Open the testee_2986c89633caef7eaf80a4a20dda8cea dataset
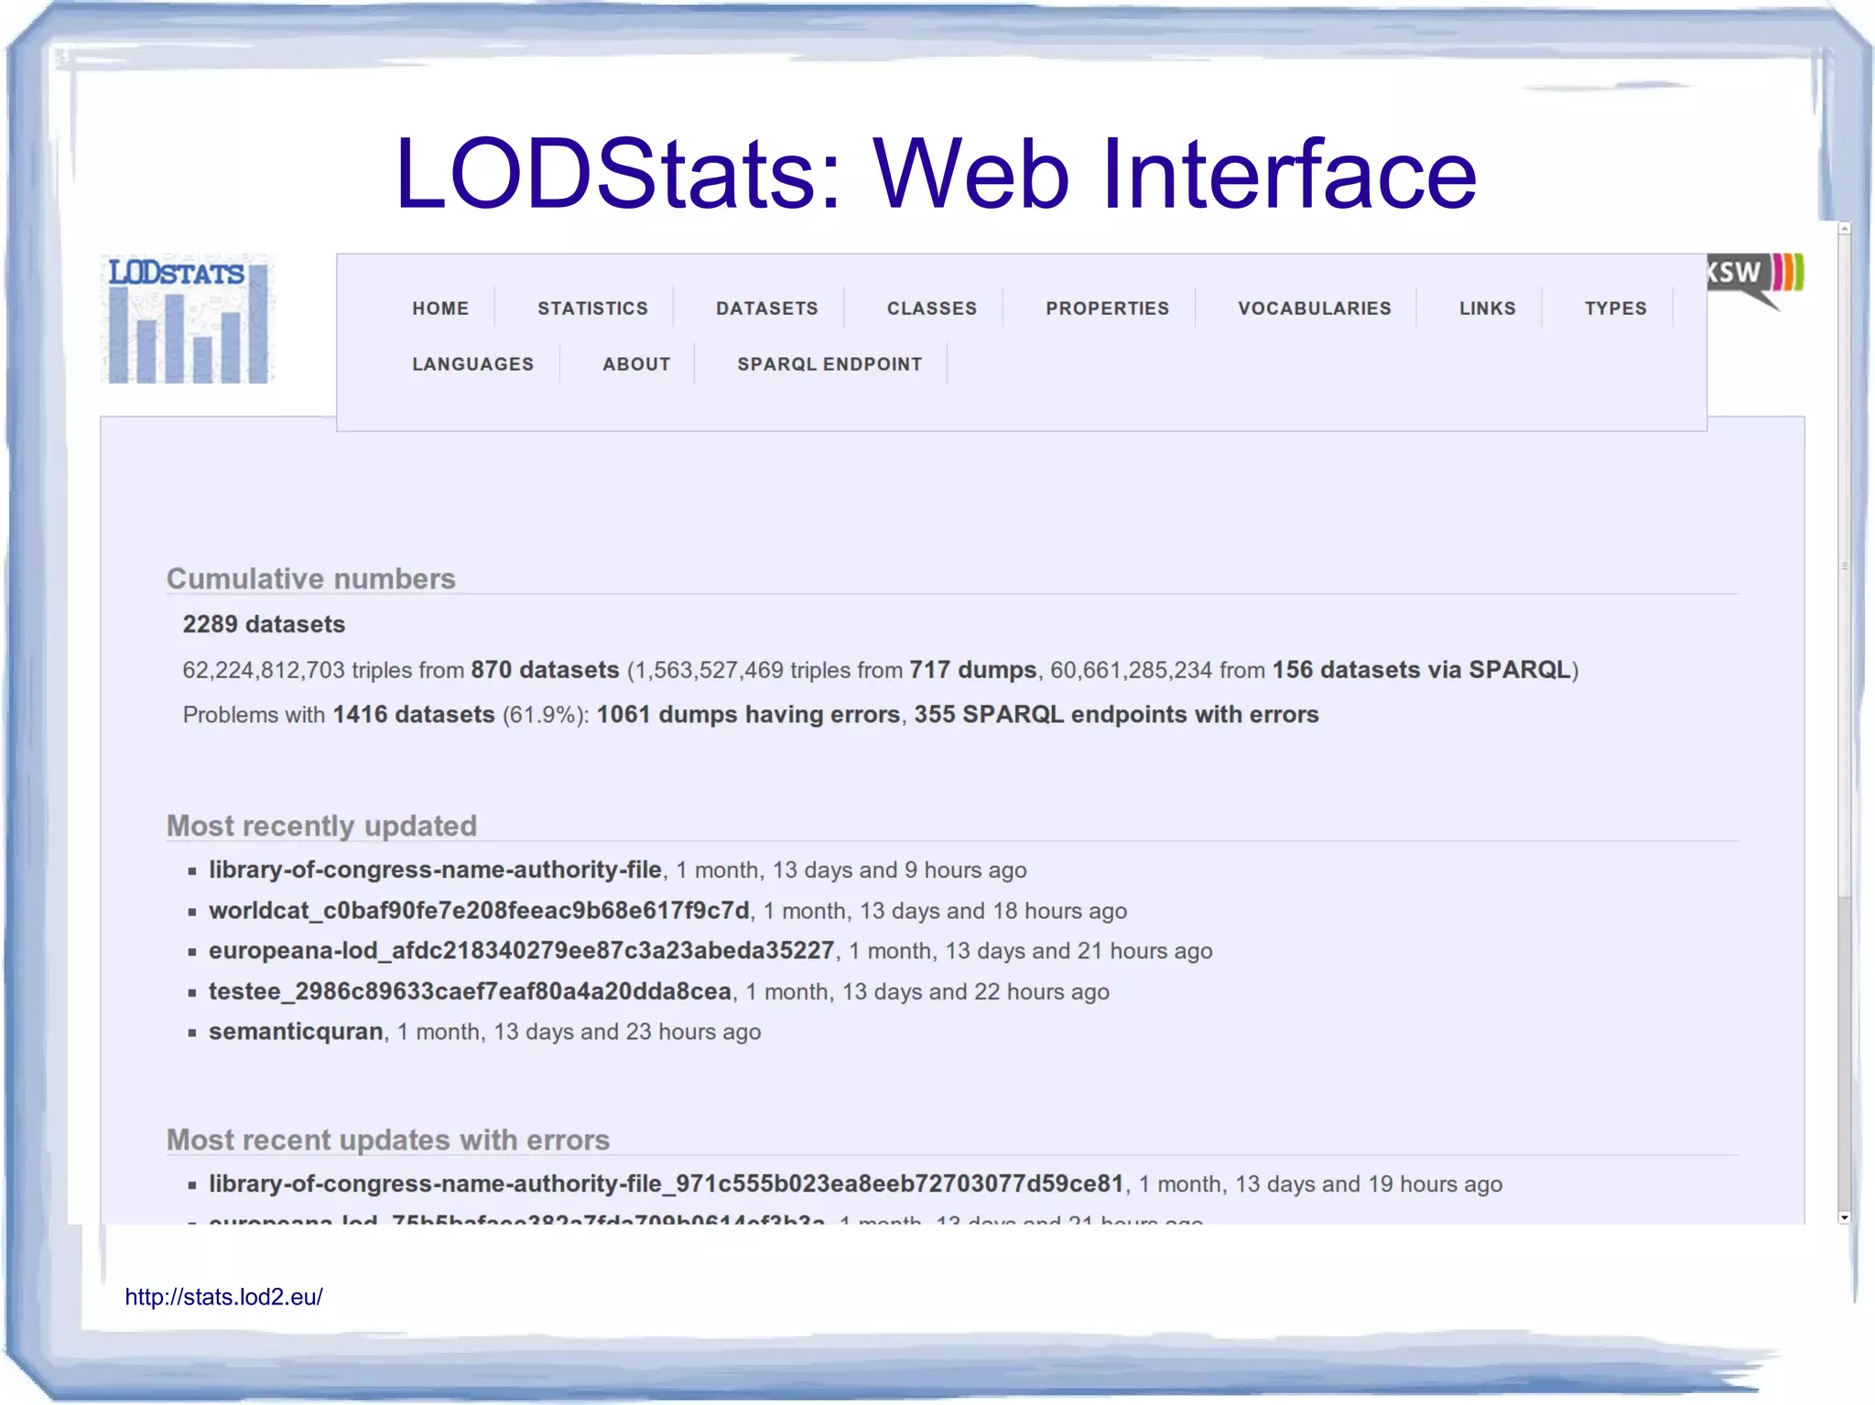 click(470, 991)
